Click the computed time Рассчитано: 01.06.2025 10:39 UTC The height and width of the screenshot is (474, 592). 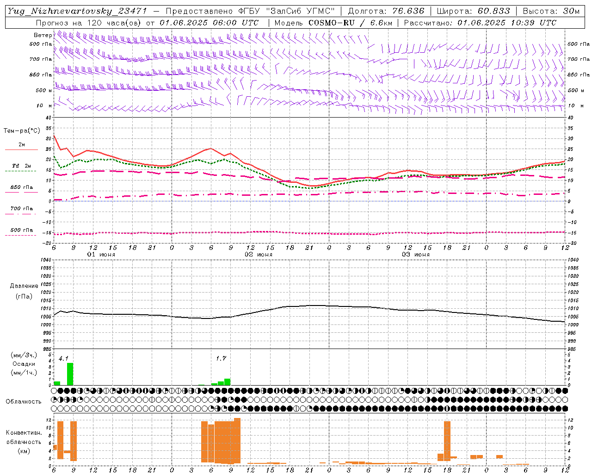click(x=480, y=22)
